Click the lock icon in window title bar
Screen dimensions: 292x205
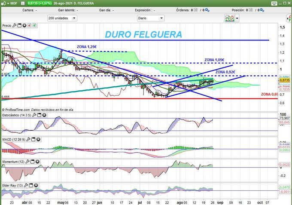[x=3, y=3]
